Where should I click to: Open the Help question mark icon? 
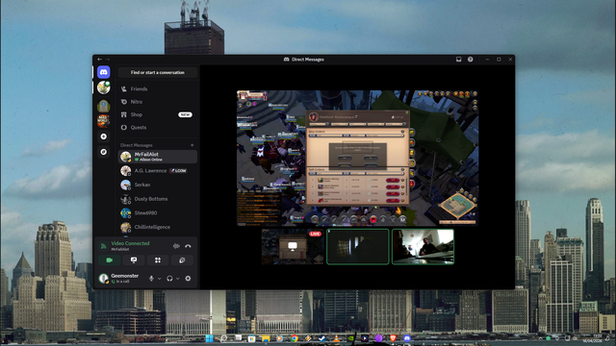pos(471,60)
